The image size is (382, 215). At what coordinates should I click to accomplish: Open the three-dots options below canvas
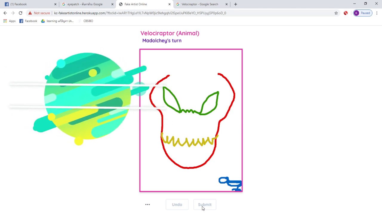coord(147,205)
